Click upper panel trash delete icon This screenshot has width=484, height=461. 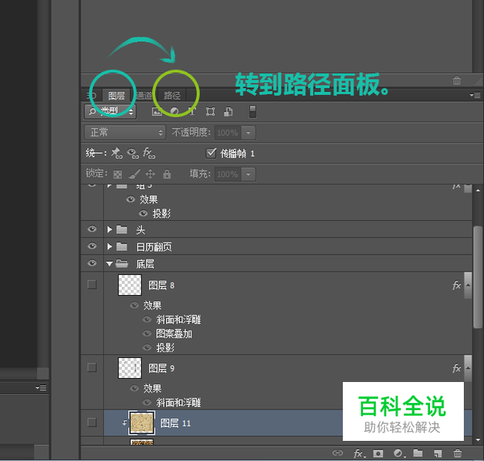(x=457, y=81)
